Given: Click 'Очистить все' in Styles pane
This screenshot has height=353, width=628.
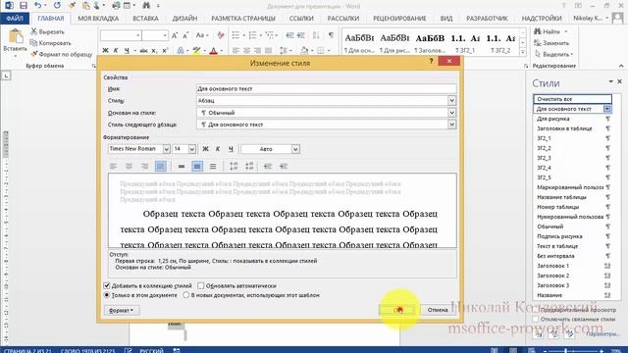Looking at the screenshot, I should 572,99.
